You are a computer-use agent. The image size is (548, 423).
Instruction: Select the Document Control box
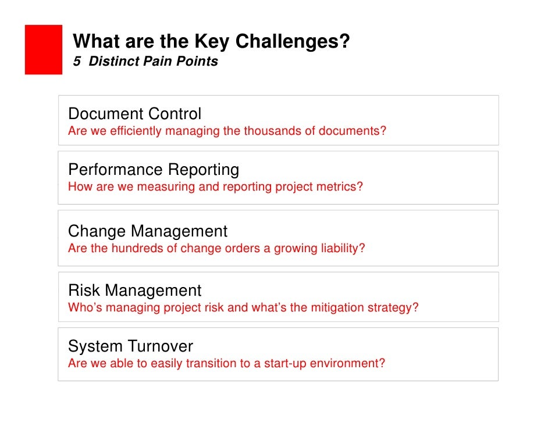279,120
